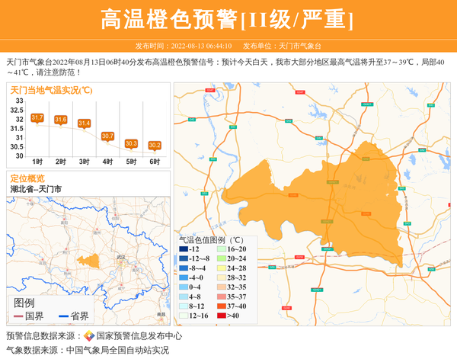Click the 高温橙色预警 title banner
Screen dimensions: 457x359
(x=228, y=19)
